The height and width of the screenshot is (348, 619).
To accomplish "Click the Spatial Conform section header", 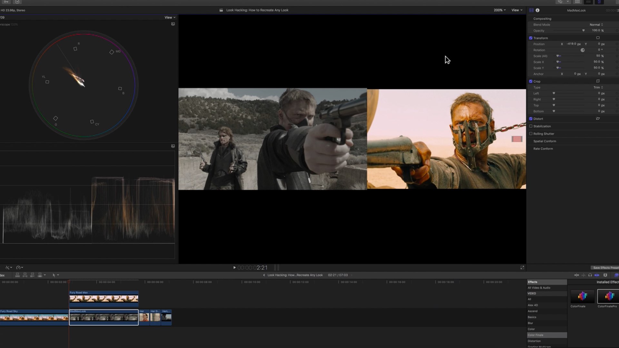I will click(545, 141).
